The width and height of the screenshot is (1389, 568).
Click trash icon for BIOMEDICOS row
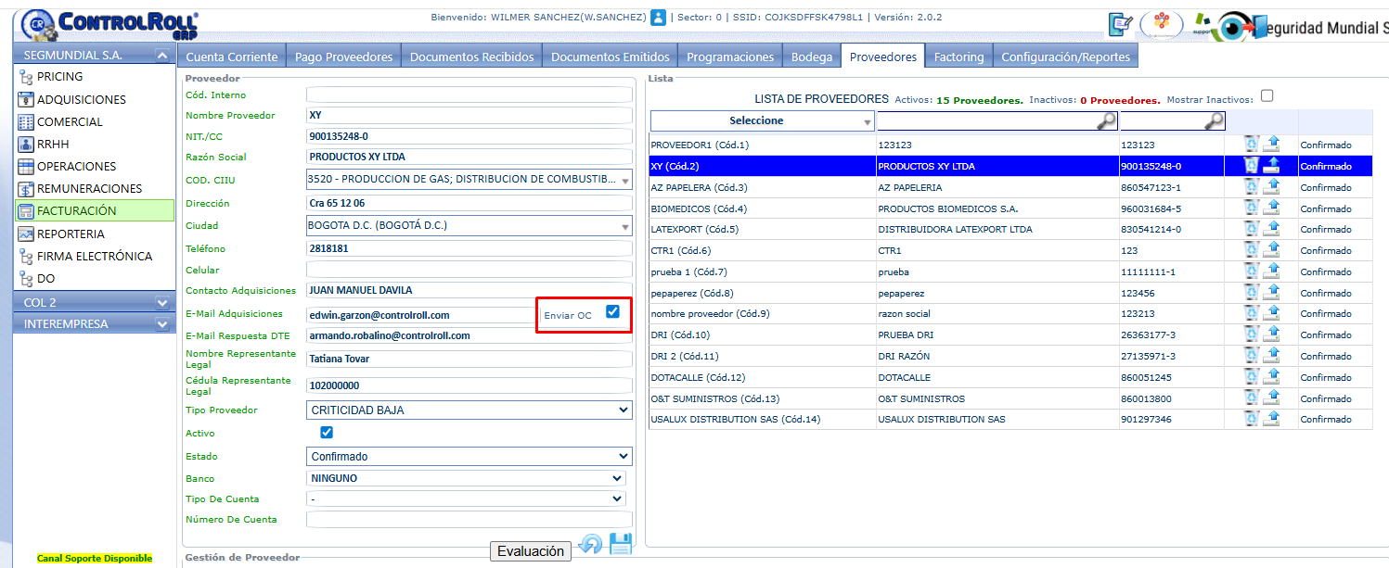click(x=1252, y=208)
